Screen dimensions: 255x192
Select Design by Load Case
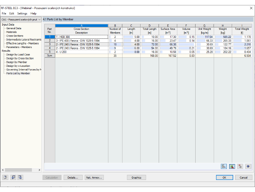[18, 54]
